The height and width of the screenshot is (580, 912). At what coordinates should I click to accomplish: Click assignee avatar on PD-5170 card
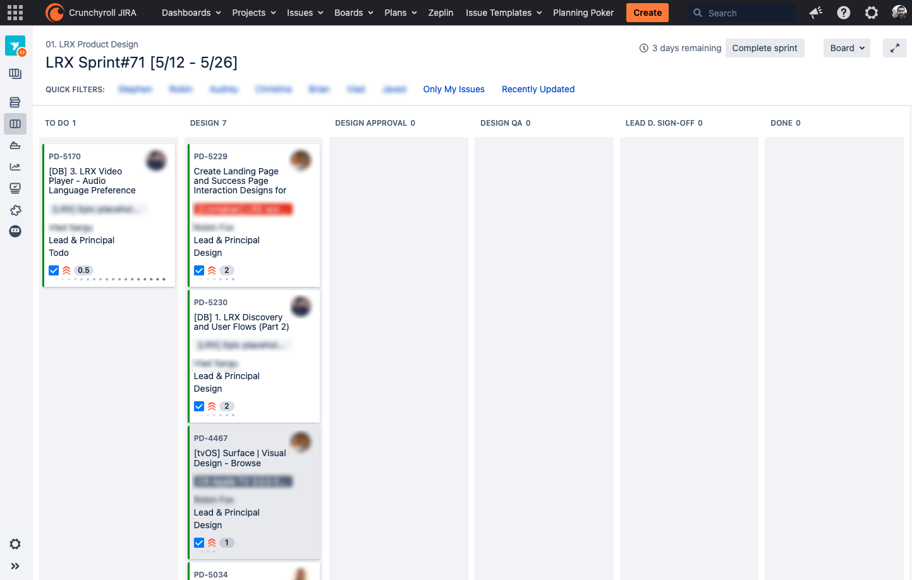156,160
